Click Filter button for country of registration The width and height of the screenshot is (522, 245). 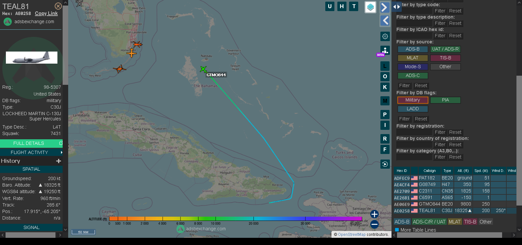point(440,145)
